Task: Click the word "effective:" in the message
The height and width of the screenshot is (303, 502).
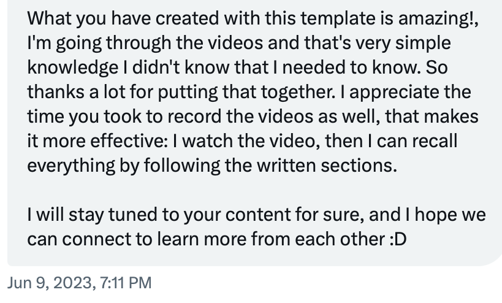Action: click(129, 141)
